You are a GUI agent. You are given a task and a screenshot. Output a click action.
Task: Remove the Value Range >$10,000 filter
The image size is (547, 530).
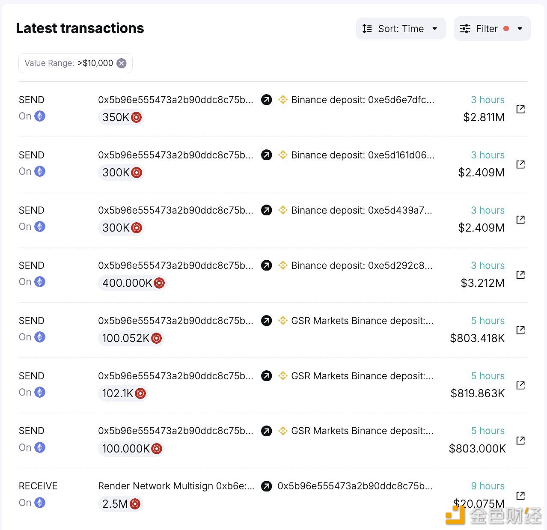(122, 63)
